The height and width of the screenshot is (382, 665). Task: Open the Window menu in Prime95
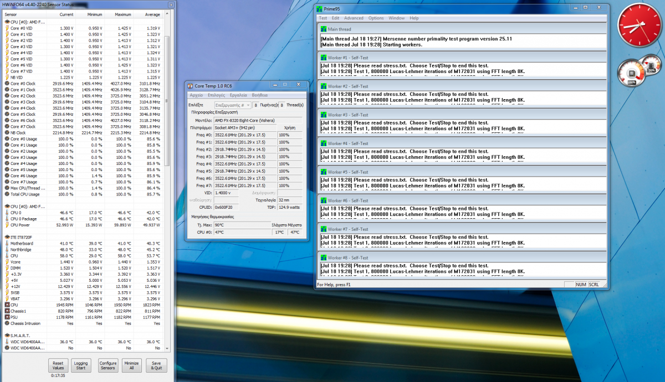pos(397,18)
